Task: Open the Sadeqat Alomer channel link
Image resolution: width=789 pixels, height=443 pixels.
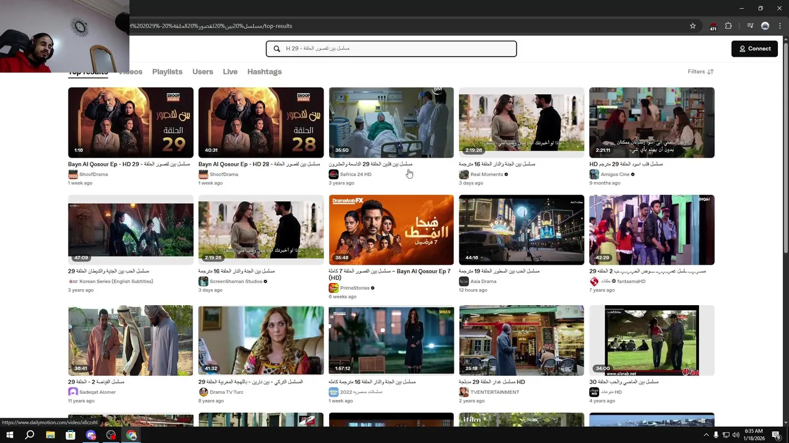Action: 97,392
